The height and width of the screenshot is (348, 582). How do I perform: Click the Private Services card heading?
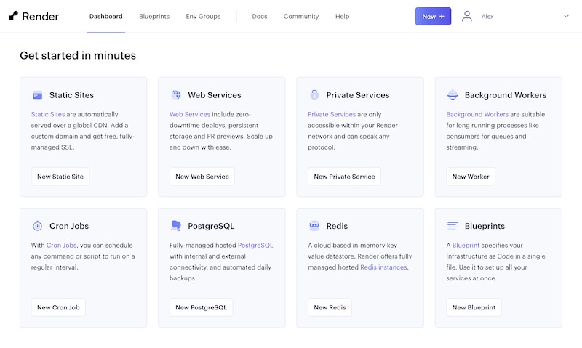click(358, 95)
